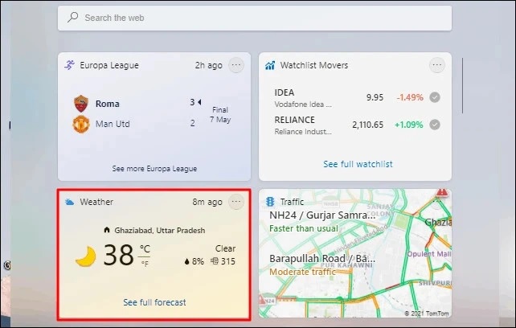
Task: Click the Watchlist Movers chart icon
Action: point(270,65)
